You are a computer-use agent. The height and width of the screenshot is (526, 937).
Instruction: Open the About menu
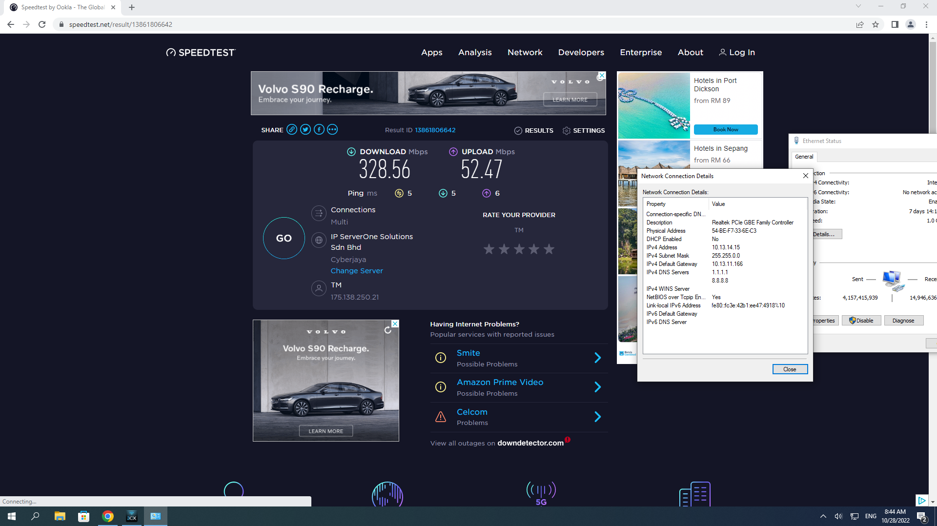[691, 52]
